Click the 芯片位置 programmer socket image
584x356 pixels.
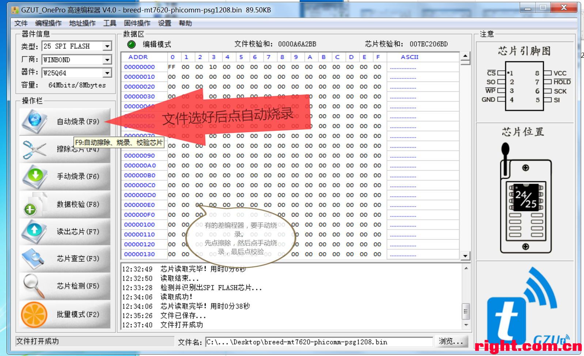[x=526, y=197]
